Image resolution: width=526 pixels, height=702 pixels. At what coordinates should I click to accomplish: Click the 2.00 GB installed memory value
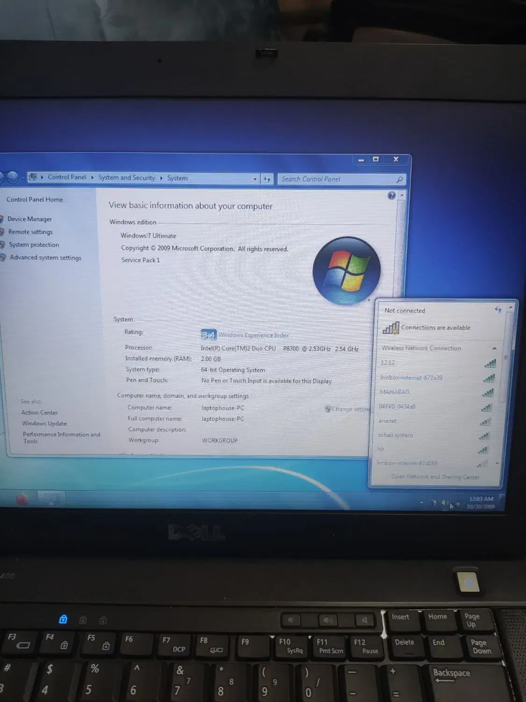211,359
